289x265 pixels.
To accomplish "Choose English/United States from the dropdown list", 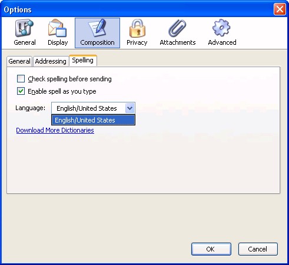I will [93, 120].
